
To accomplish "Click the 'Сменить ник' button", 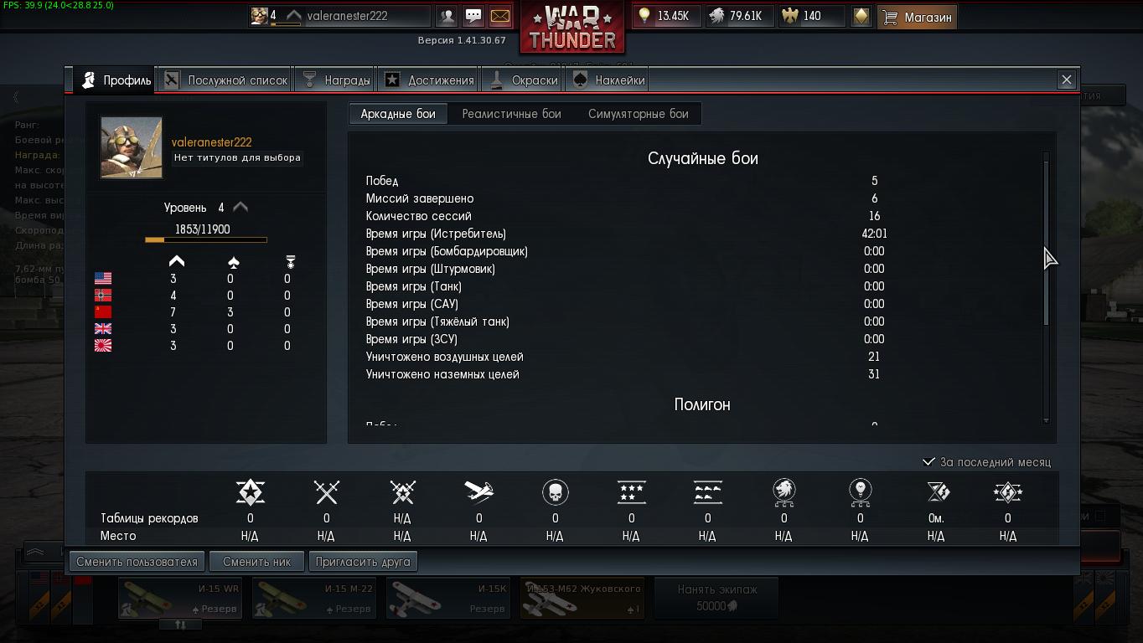I will point(256,562).
